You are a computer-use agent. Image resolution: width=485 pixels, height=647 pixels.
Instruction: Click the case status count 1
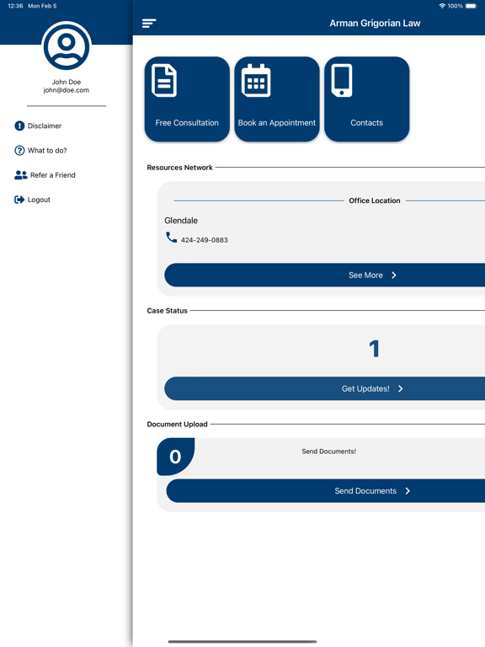(374, 349)
